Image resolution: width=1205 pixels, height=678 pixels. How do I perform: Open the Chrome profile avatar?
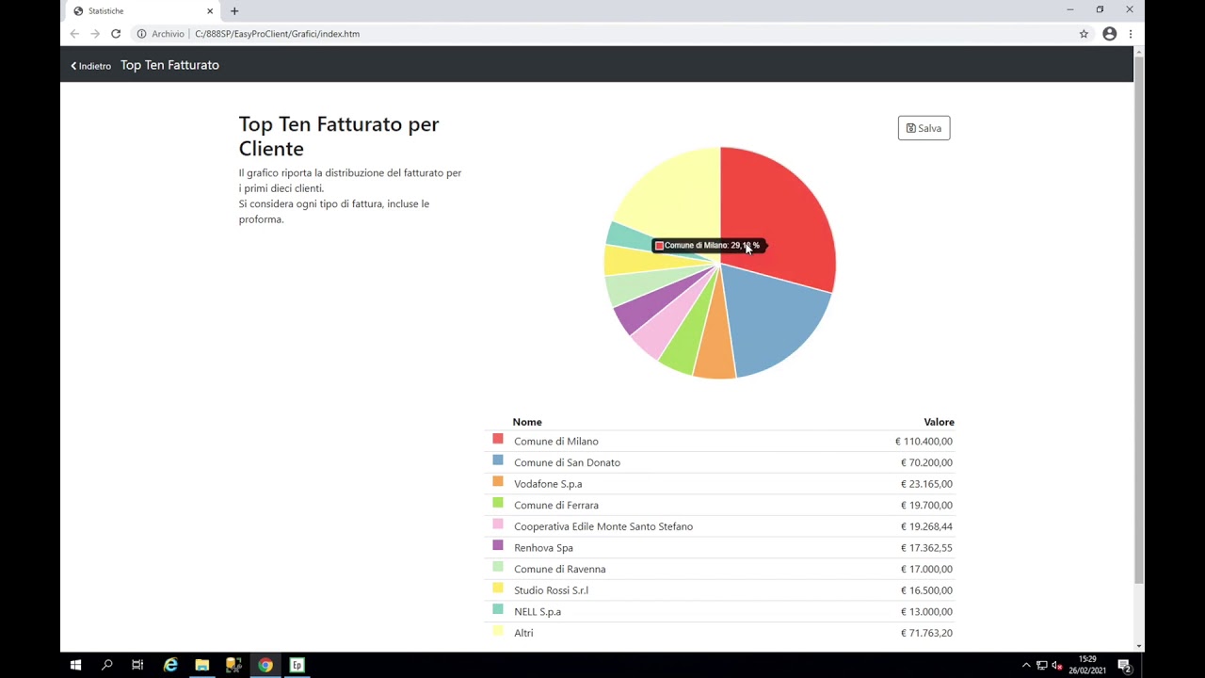coord(1109,34)
